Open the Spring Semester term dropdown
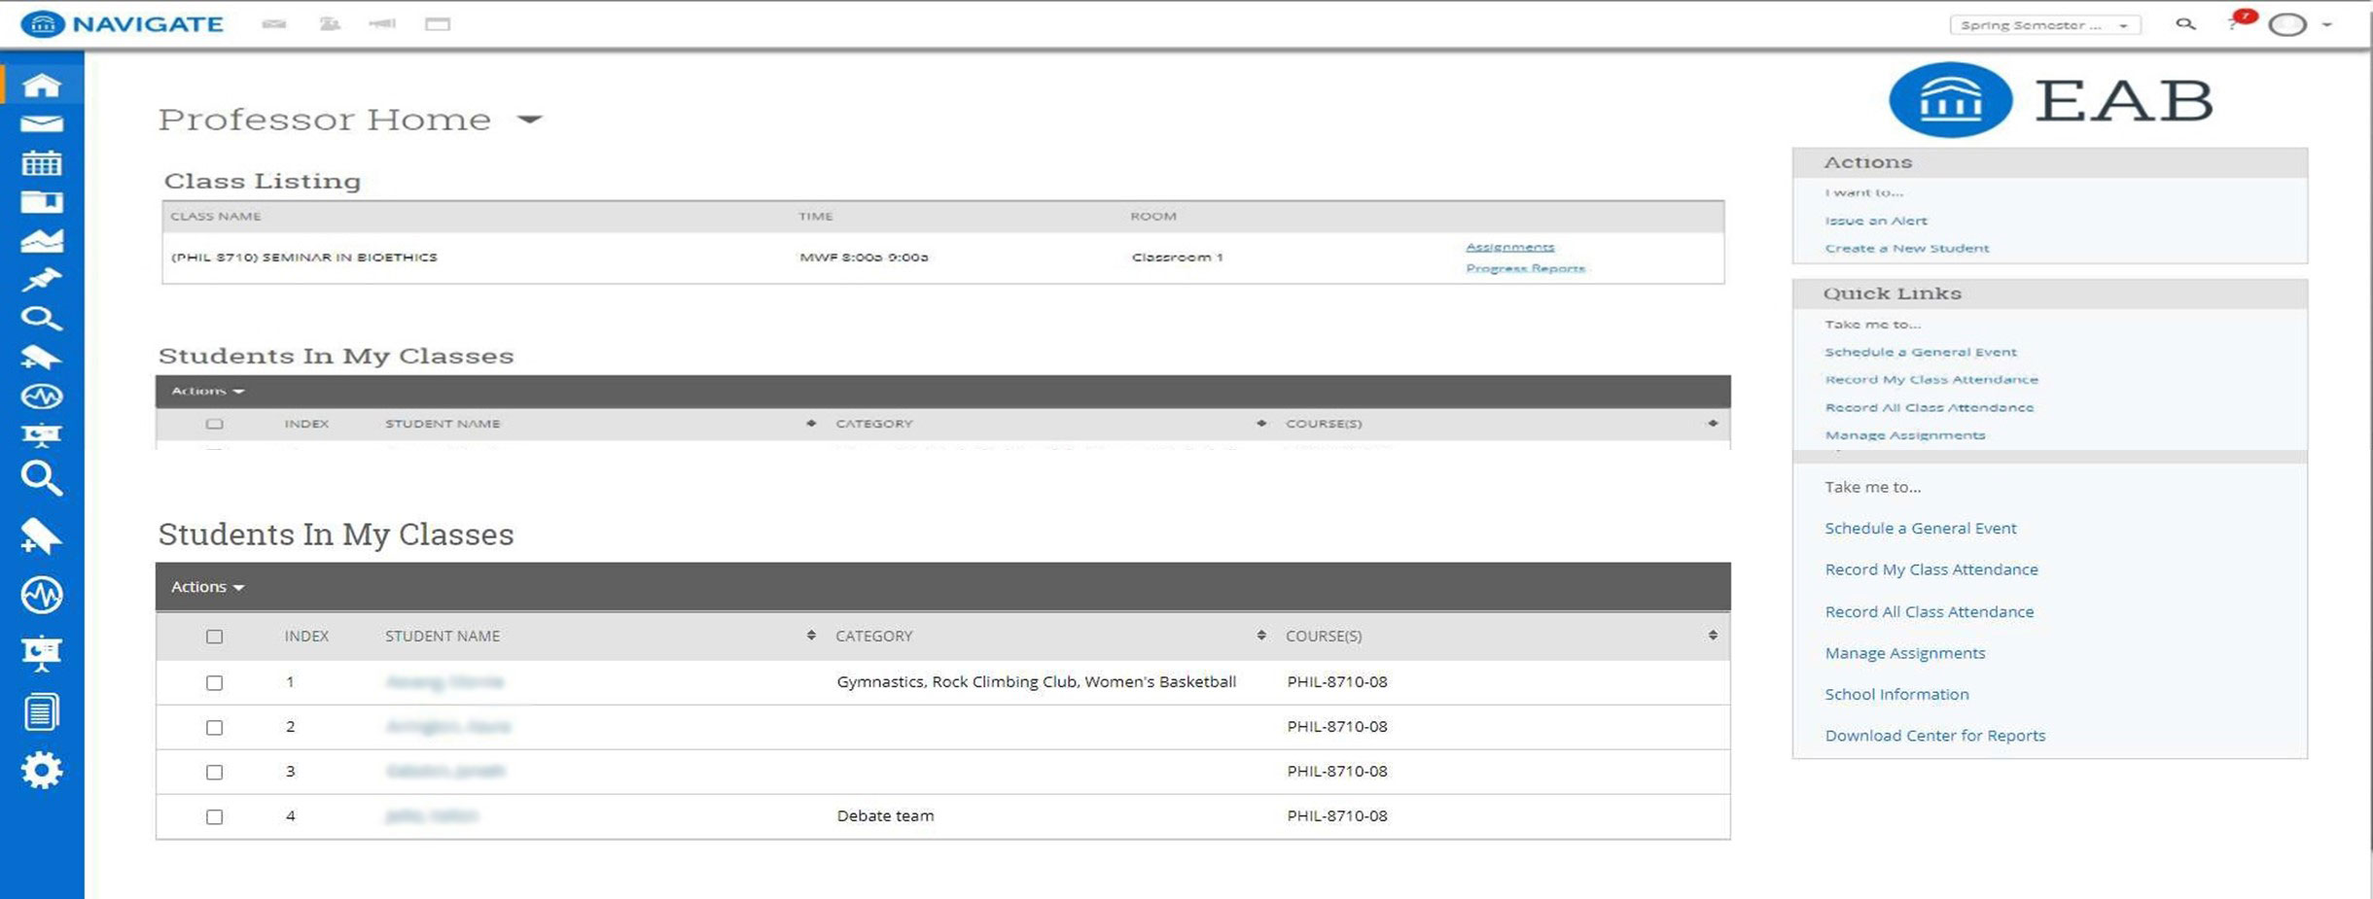The width and height of the screenshot is (2373, 899). pyautogui.click(x=2044, y=25)
